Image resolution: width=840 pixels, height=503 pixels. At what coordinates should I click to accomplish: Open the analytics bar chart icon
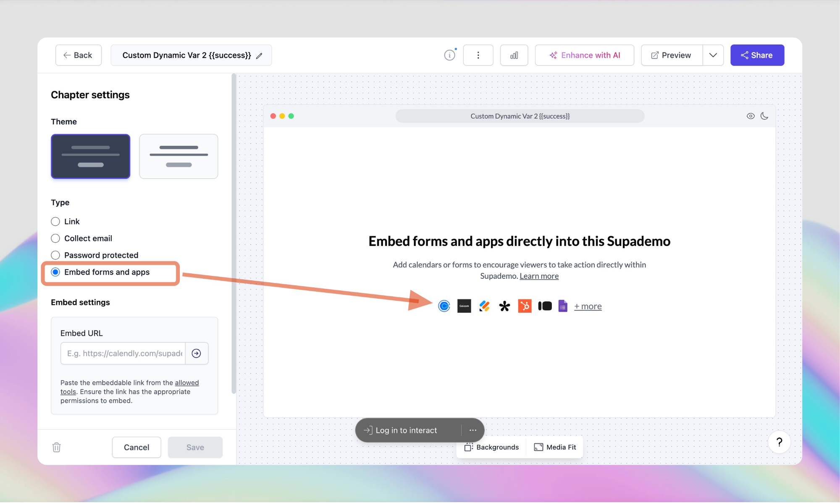click(x=514, y=55)
